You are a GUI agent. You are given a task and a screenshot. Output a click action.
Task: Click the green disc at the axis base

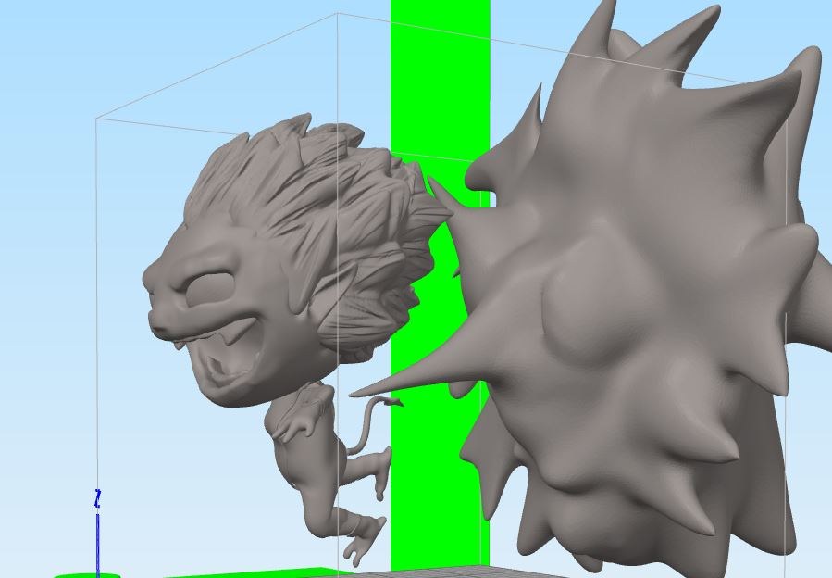(88, 575)
